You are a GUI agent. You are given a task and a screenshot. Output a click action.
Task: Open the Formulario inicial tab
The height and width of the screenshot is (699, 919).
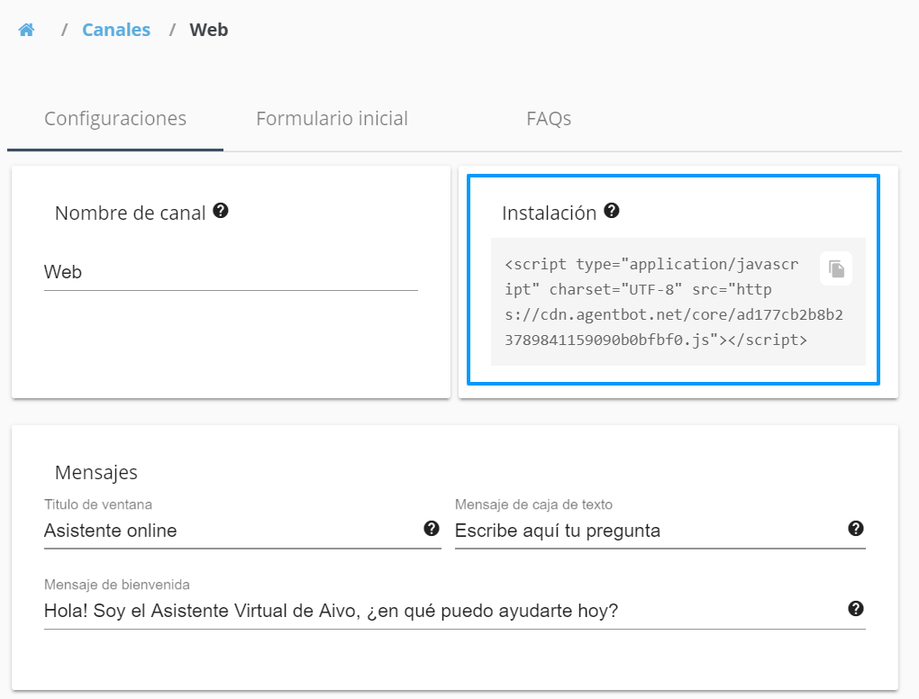[x=332, y=119]
